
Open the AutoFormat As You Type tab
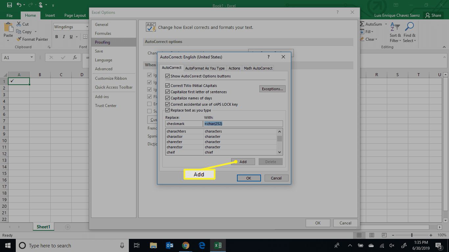205,68
